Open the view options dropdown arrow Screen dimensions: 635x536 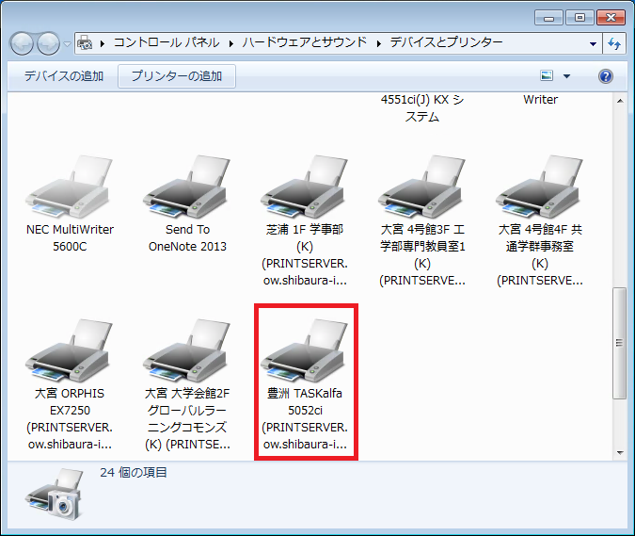pyautogui.click(x=566, y=76)
